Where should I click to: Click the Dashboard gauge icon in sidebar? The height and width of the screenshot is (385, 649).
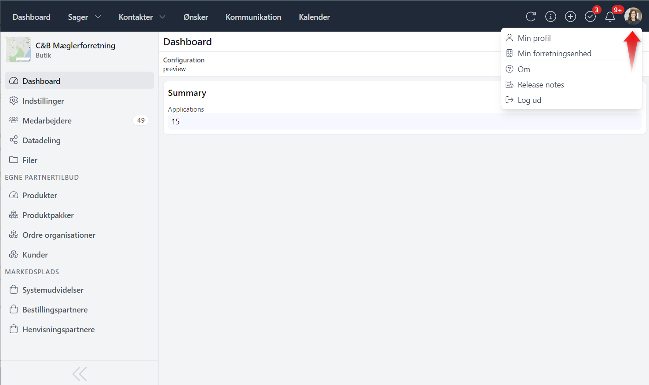14,81
